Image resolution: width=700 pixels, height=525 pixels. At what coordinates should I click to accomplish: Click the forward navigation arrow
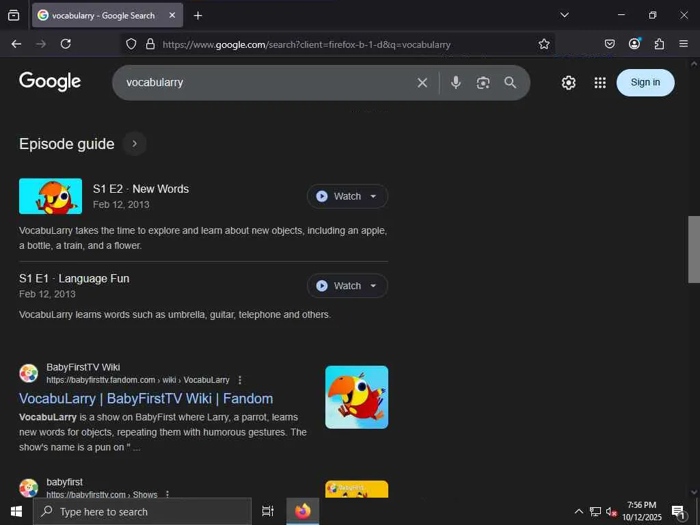tap(41, 44)
